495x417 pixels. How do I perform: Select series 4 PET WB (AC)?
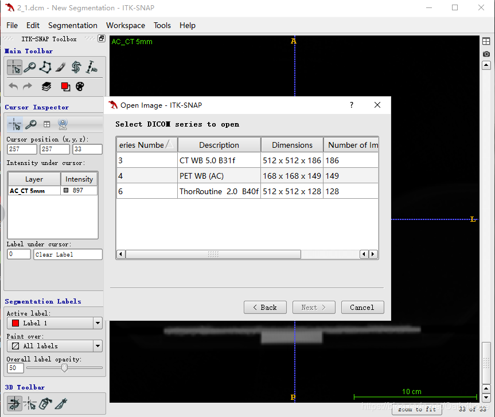tap(247, 176)
